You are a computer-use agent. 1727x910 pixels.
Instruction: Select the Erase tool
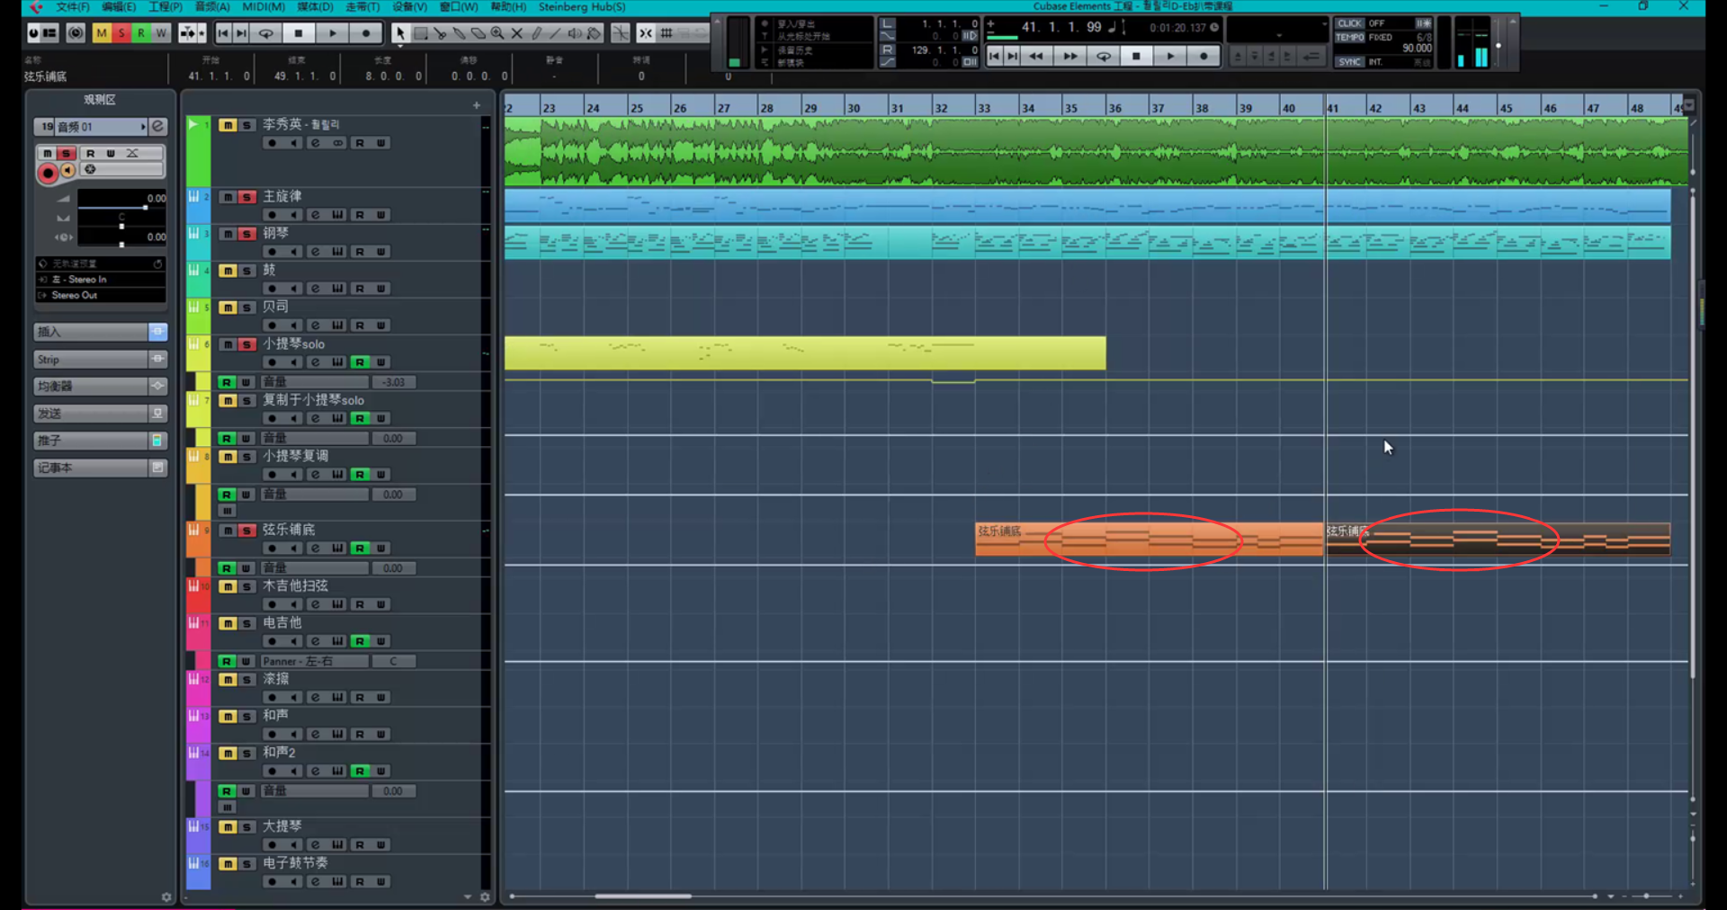[x=479, y=33]
